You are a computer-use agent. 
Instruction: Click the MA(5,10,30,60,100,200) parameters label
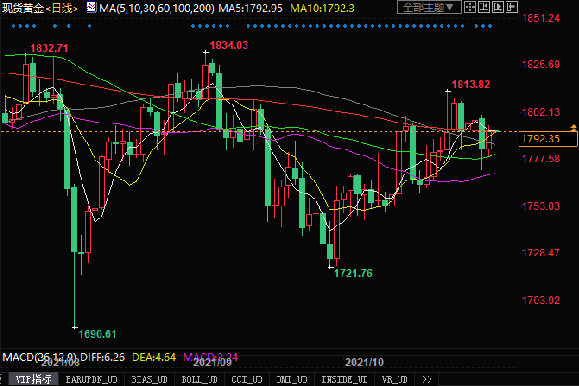click(x=156, y=8)
